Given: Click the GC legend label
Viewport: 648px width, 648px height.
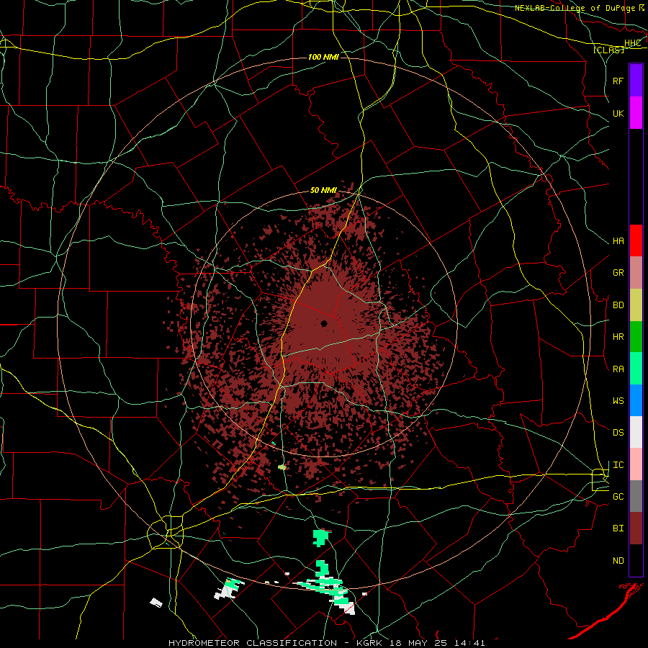Looking at the screenshot, I should (x=618, y=496).
